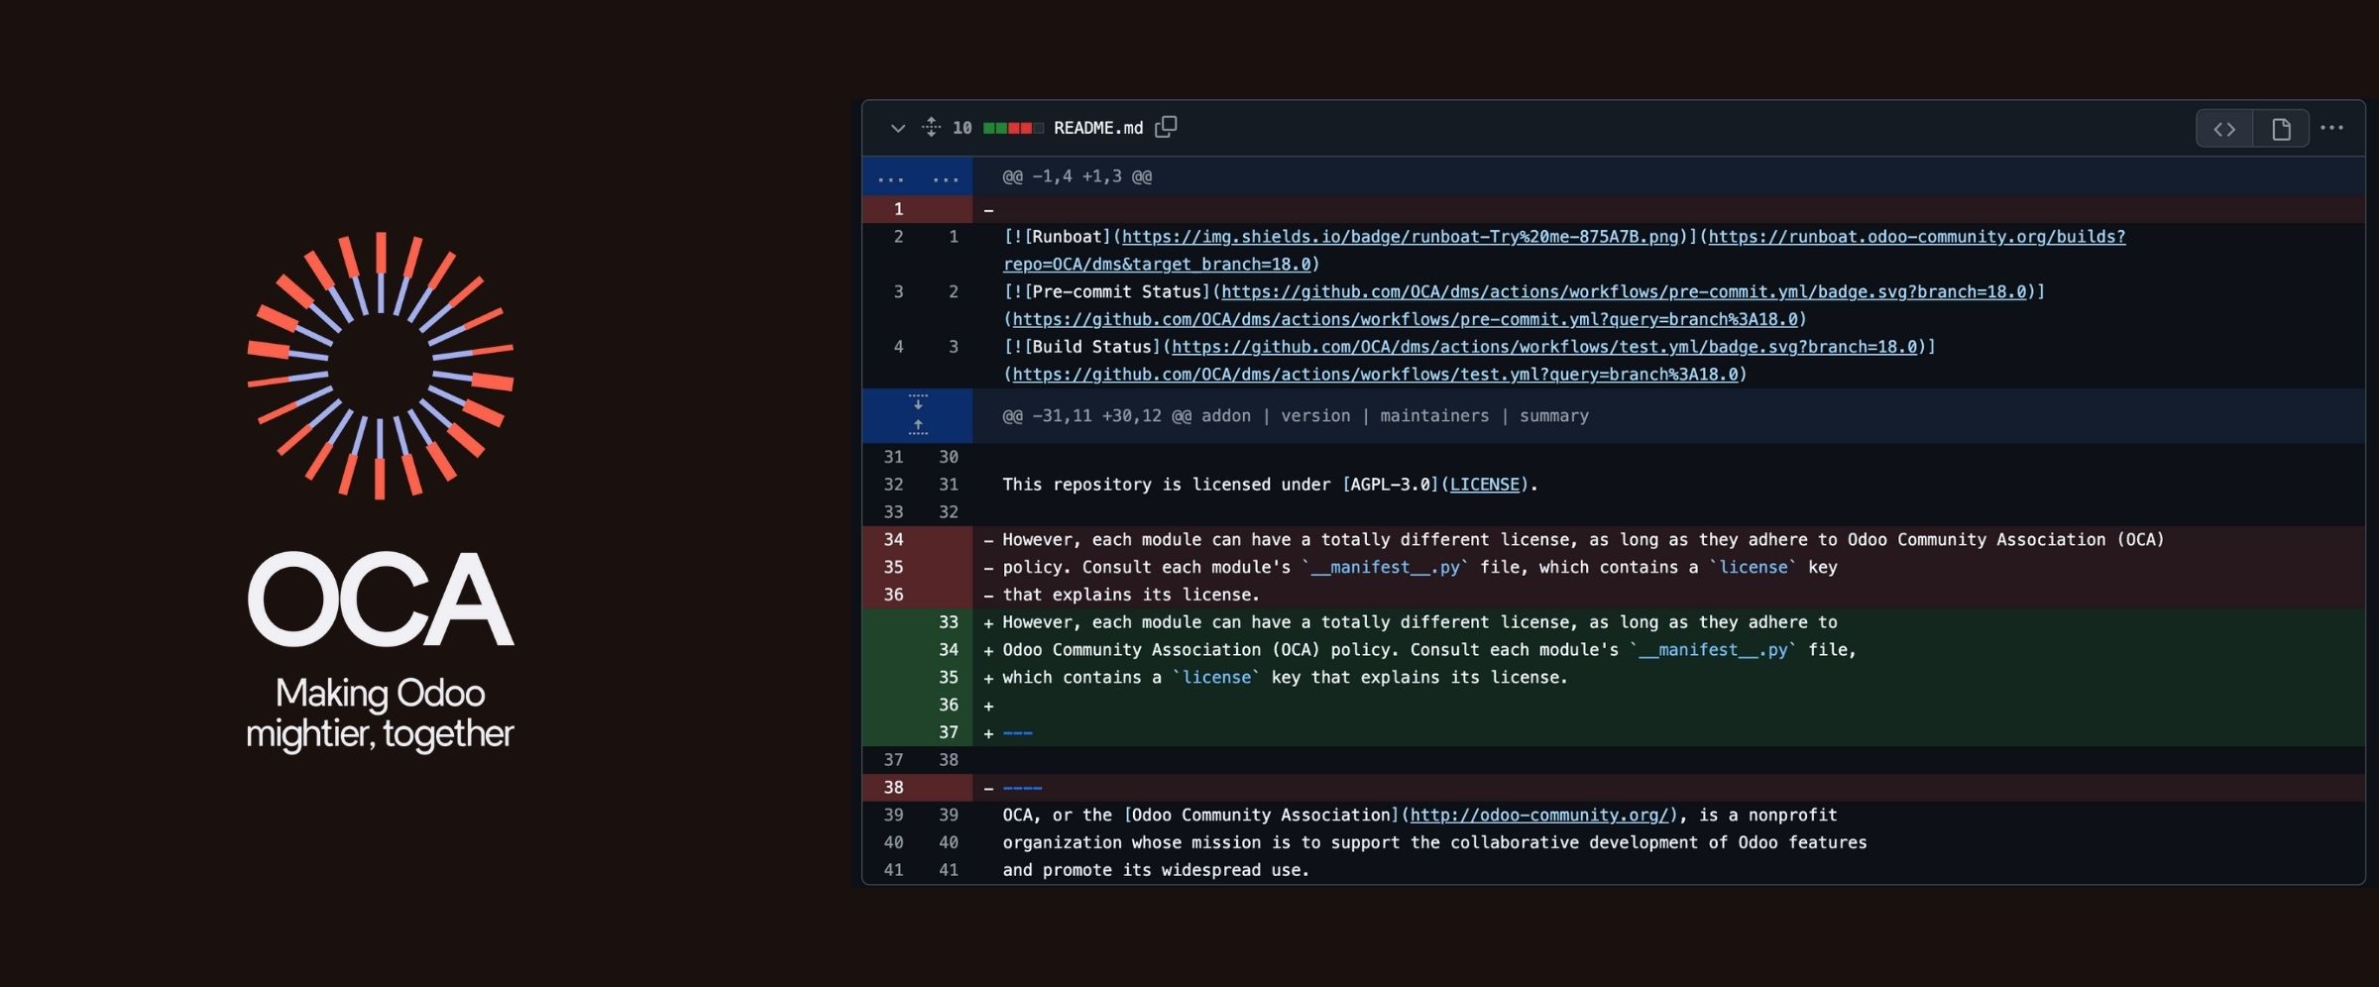The height and width of the screenshot is (987, 2379).
Task: Click the README.md file name
Action: click(1098, 128)
